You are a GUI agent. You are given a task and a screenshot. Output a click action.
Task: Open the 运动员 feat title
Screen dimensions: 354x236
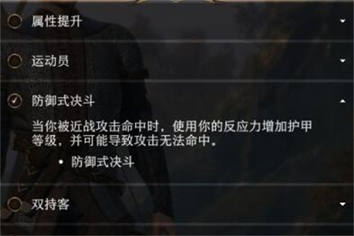(x=50, y=61)
